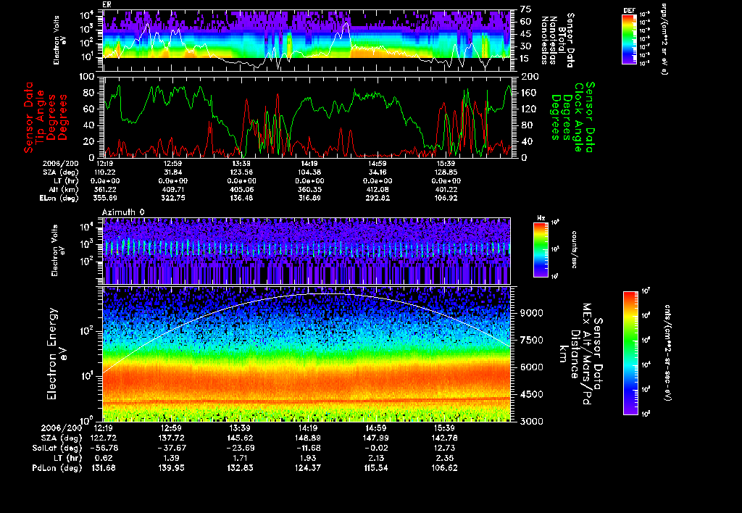Viewport: 742px width, 513px height.
Task: Click the Hz counts/sec color bar
Action: click(x=541, y=249)
